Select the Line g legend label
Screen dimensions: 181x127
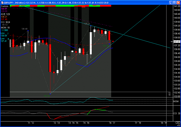(5, 39)
